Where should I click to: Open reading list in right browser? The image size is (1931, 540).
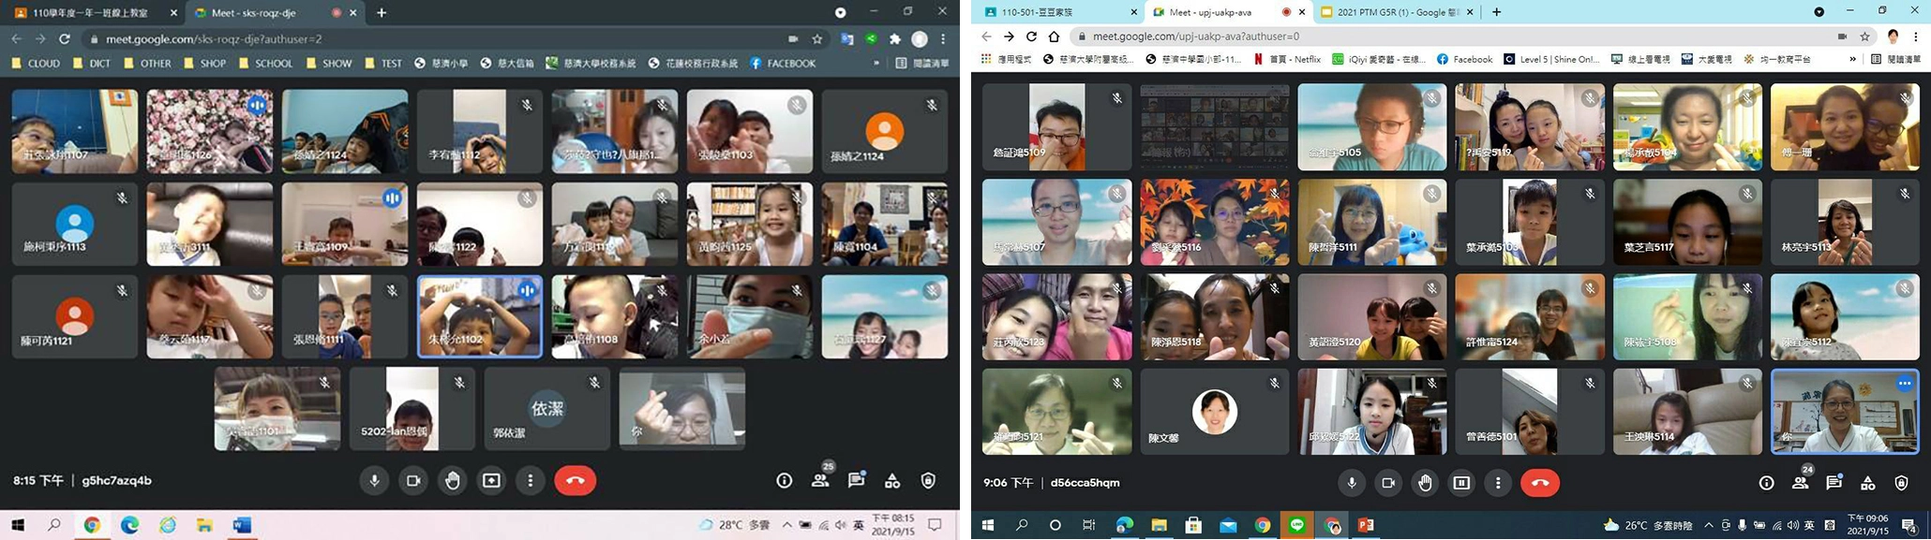tap(1897, 59)
